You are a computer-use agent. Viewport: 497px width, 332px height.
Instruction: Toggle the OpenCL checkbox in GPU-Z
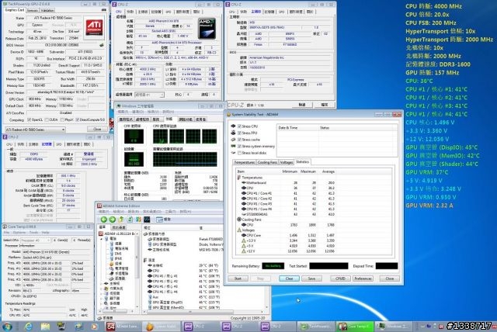(x=30, y=120)
